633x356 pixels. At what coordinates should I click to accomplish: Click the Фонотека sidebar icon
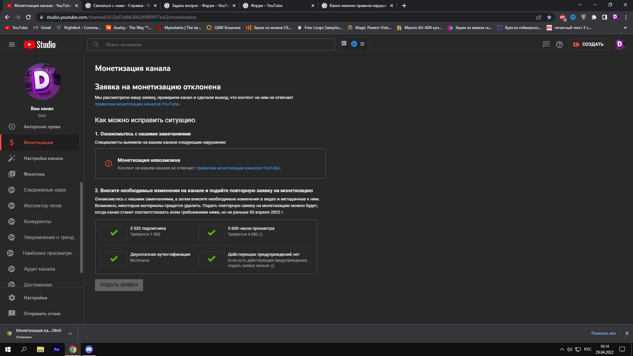click(13, 174)
